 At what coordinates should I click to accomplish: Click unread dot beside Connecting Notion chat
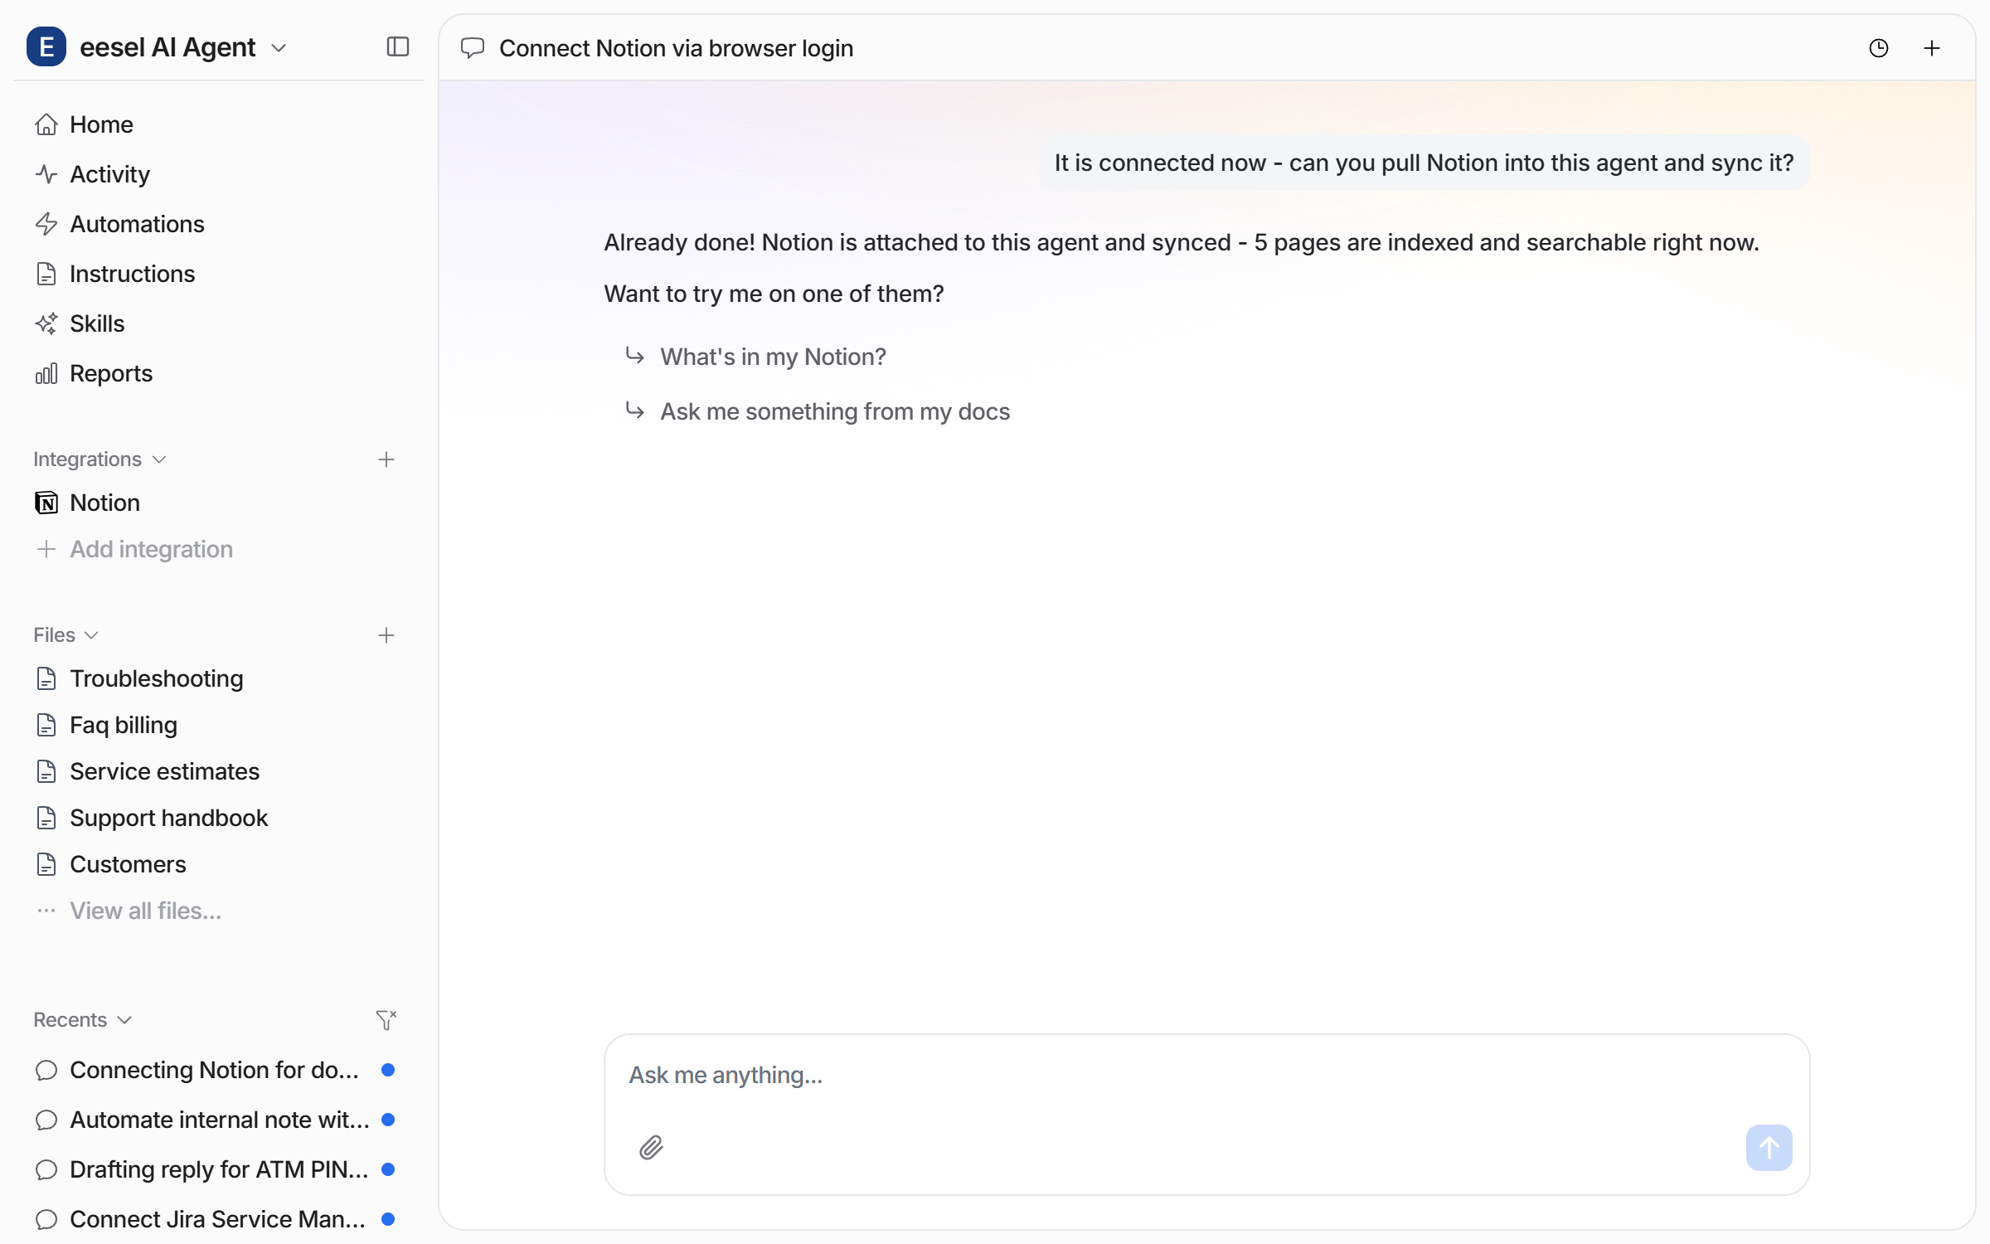[x=387, y=1070]
